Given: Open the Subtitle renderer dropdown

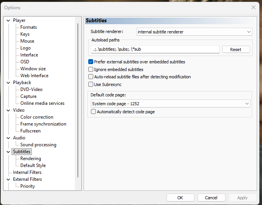Looking at the screenshot, I should click(194, 32).
